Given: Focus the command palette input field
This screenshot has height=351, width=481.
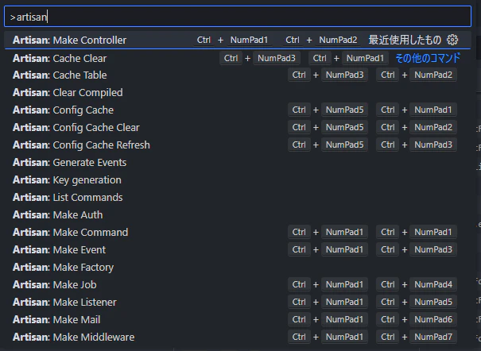Looking at the screenshot, I should (238, 17).
